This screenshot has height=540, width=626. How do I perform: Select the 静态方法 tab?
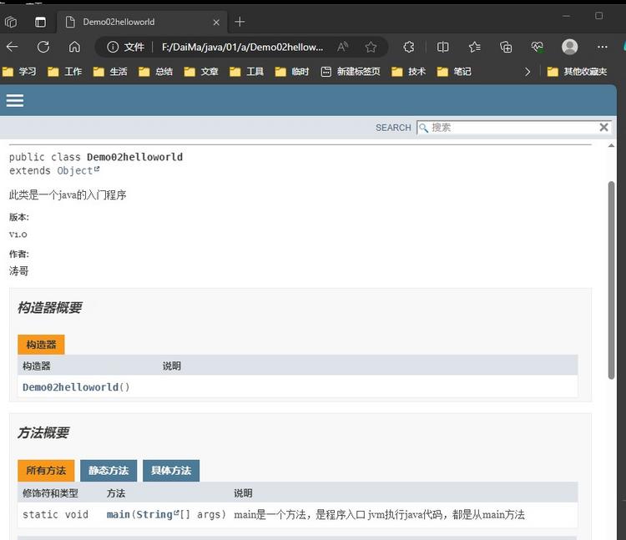tap(109, 471)
